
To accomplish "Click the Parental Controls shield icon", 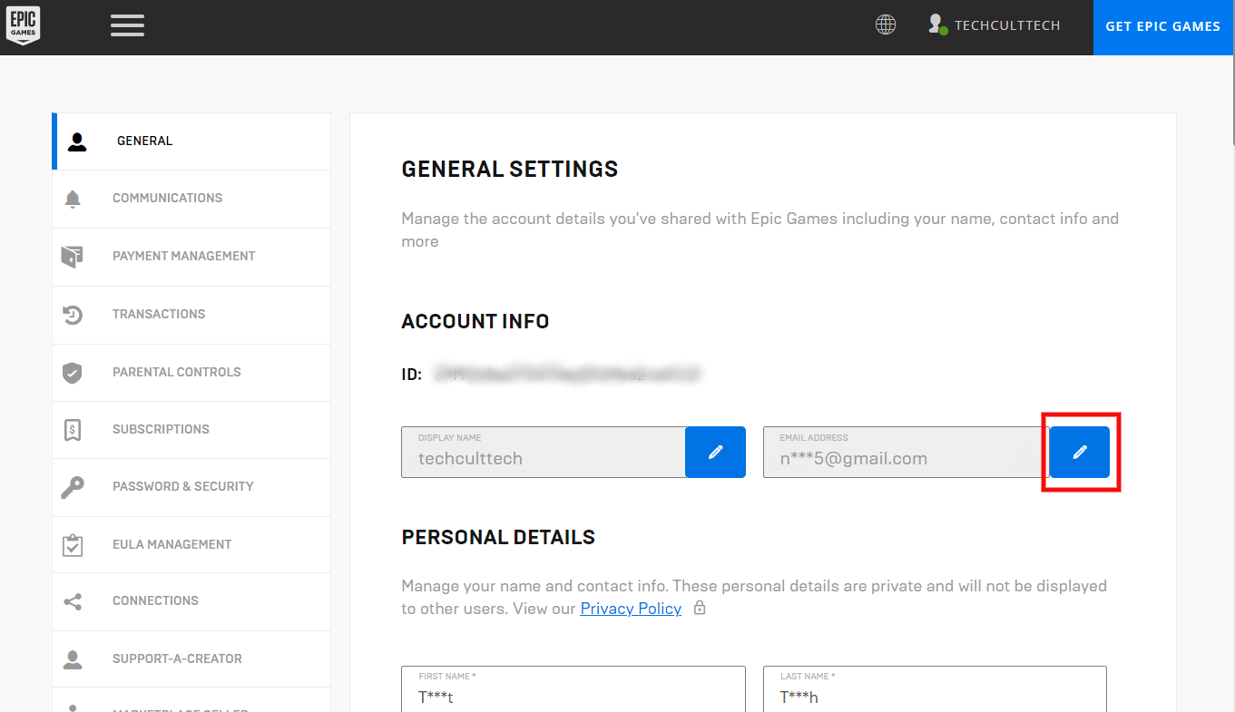I will (x=73, y=373).
